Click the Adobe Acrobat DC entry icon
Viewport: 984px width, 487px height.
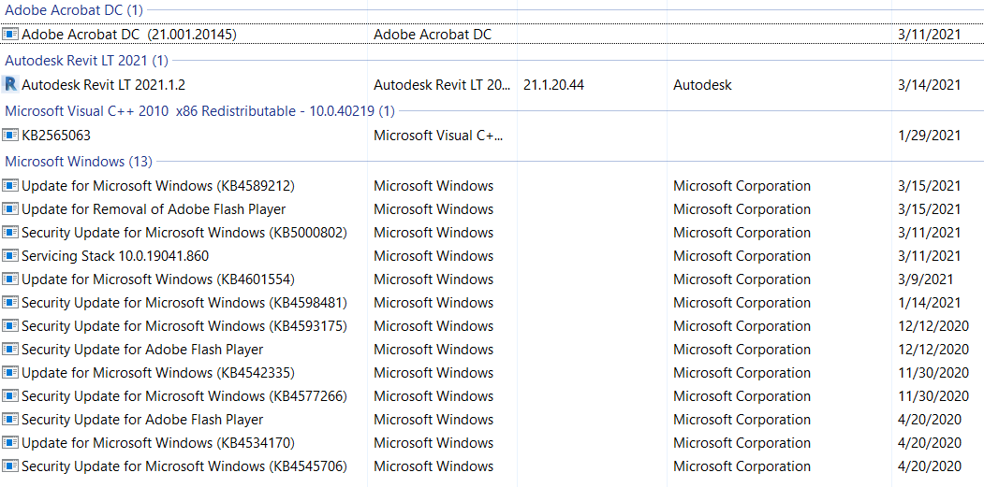11,35
